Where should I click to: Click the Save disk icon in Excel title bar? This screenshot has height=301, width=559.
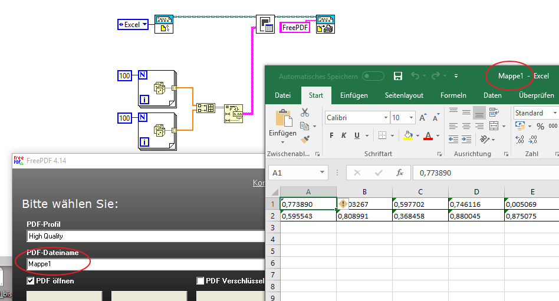pos(398,76)
